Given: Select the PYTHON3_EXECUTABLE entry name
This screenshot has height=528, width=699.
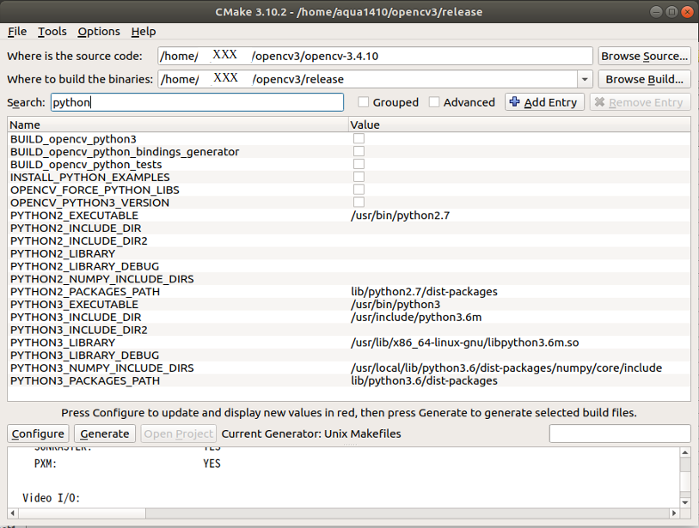Looking at the screenshot, I should point(75,305).
